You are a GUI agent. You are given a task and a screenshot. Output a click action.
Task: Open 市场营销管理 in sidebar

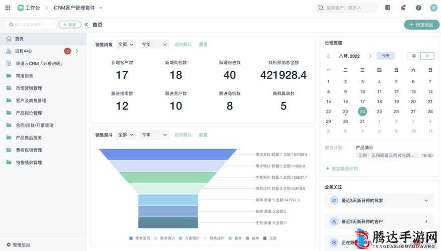tap(43, 88)
